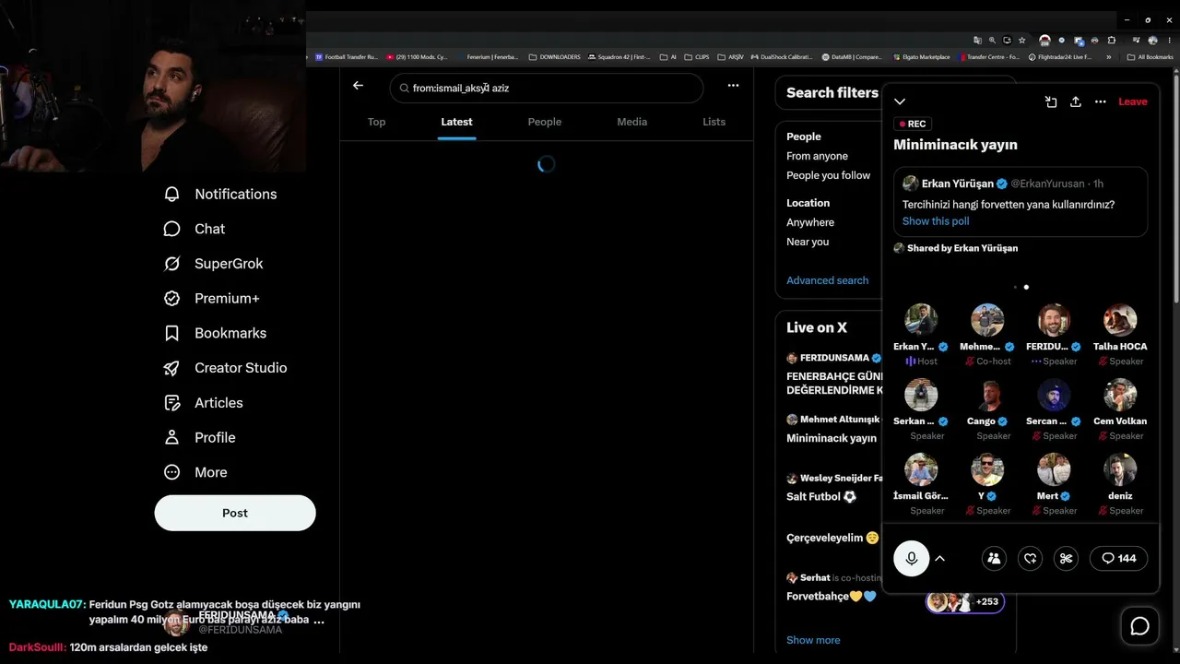Screen dimensions: 1180x664
Task: Open İsmail Gör... speaker avatar
Action: coord(921,469)
